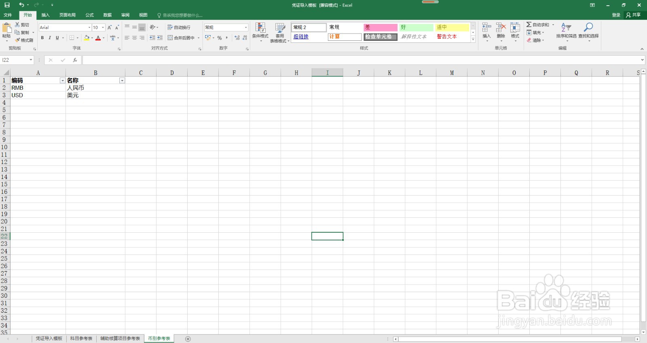Open the borders dropdown arrow

click(78, 38)
